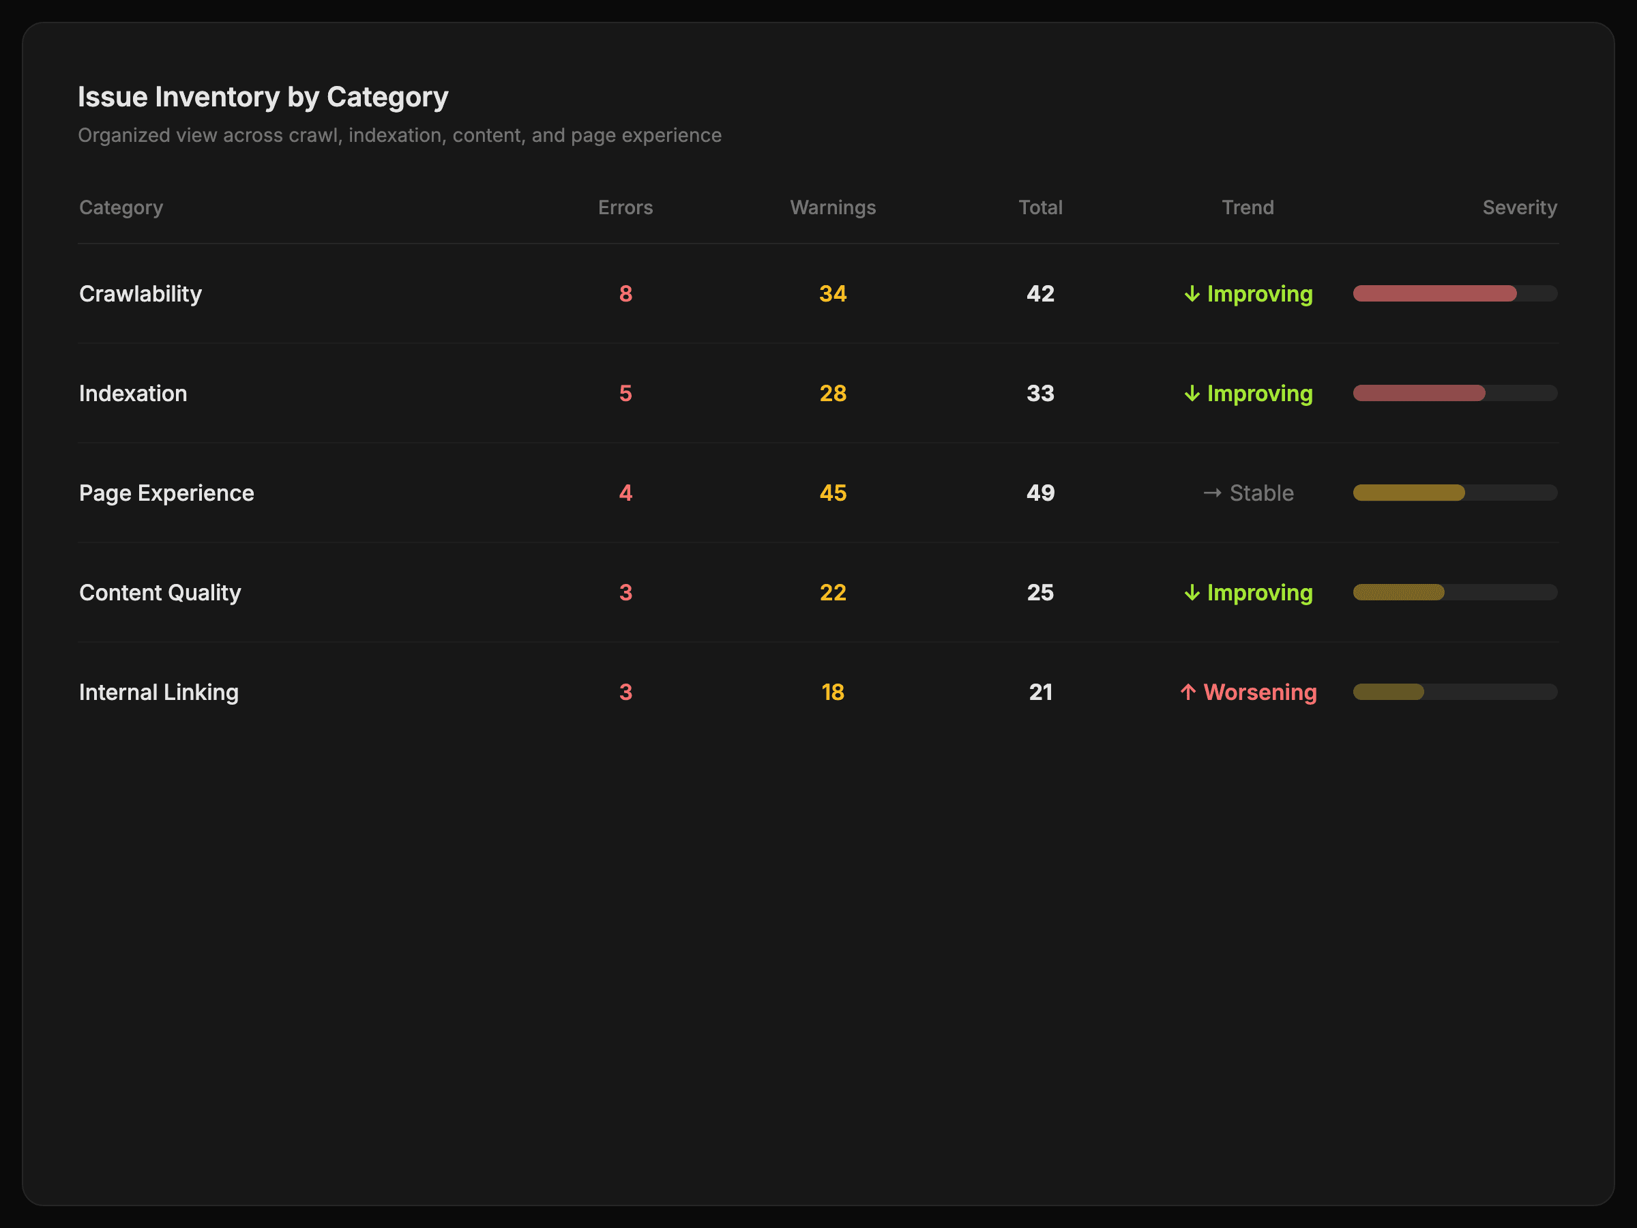Click the up arrow icon beside Worsening
The height and width of the screenshot is (1228, 1637).
point(1188,692)
